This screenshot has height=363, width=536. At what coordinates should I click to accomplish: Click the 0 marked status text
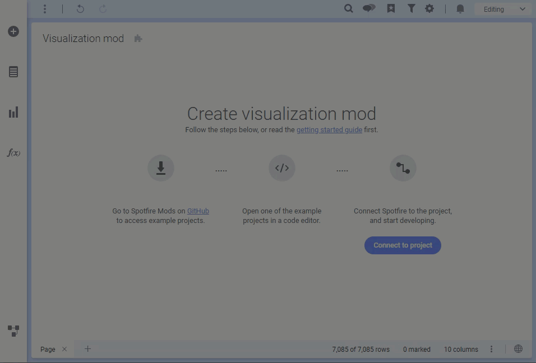click(417, 350)
